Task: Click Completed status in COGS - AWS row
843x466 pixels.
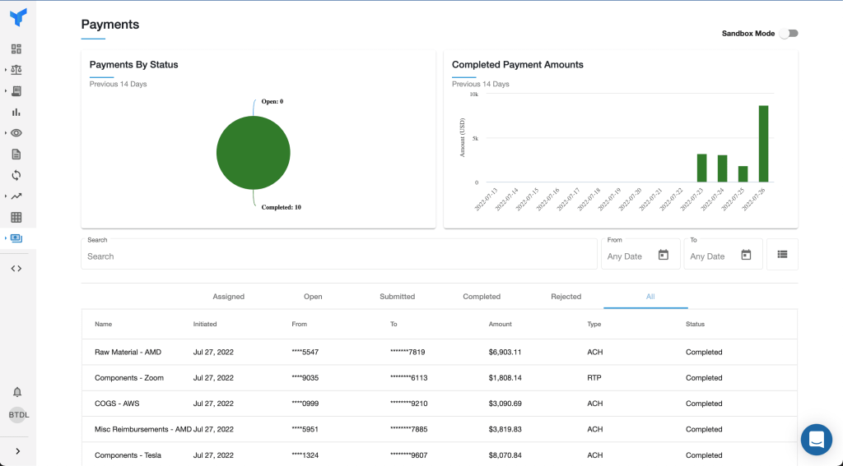Action: point(704,404)
